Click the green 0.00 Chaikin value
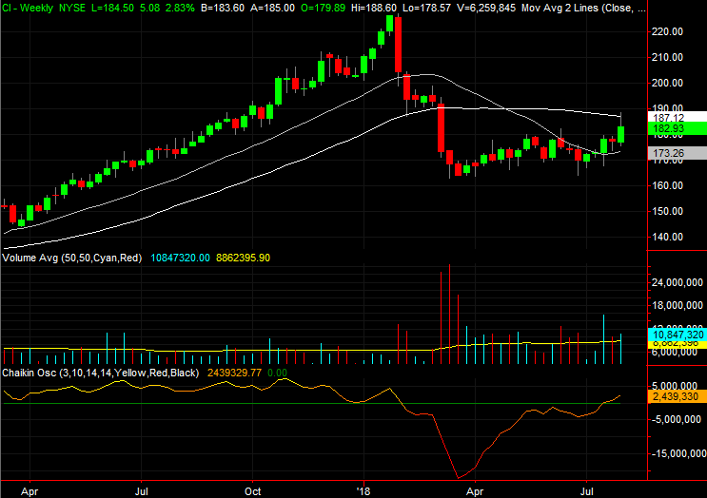This screenshot has width=707, height=498. tap(277, 373)
